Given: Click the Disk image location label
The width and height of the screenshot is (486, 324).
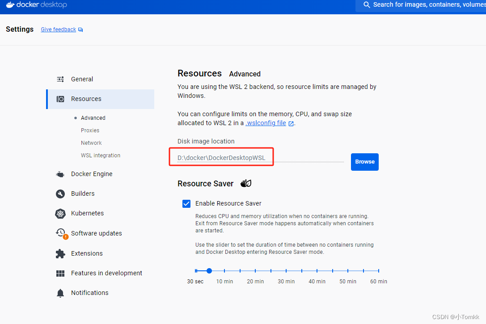Looking at the screenshot, I should pyautogui.click(x=206, y=142).
